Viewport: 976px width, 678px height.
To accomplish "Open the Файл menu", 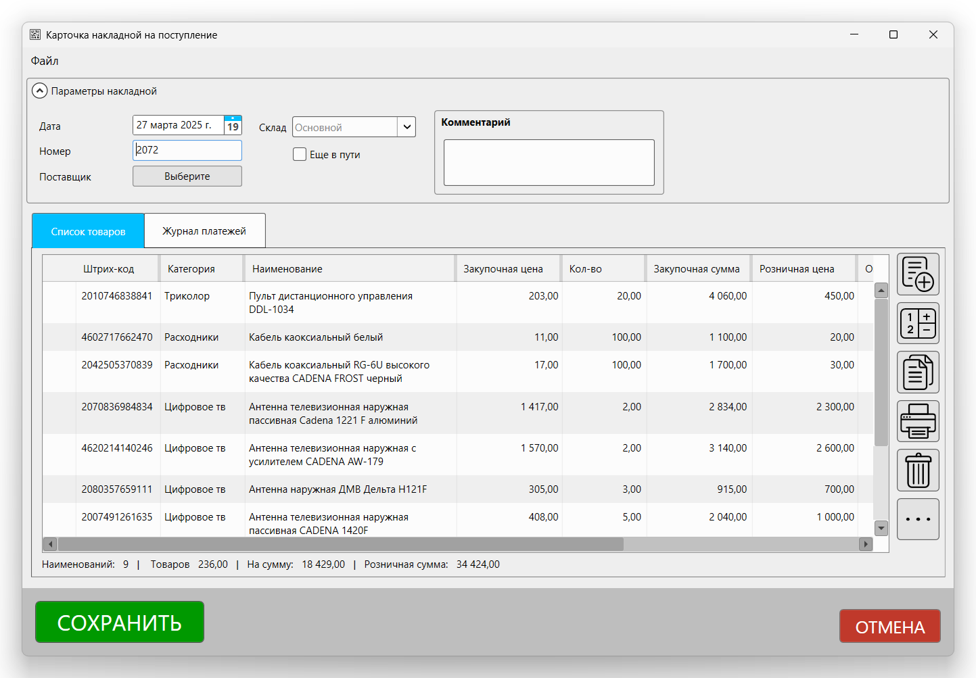I will click(45, 61).
